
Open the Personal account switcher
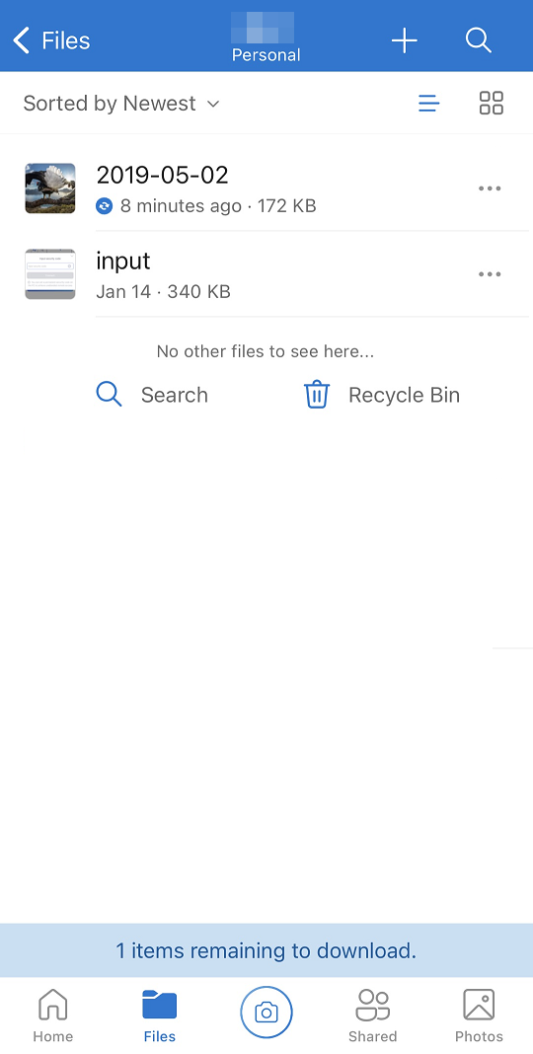click(266, 38)
